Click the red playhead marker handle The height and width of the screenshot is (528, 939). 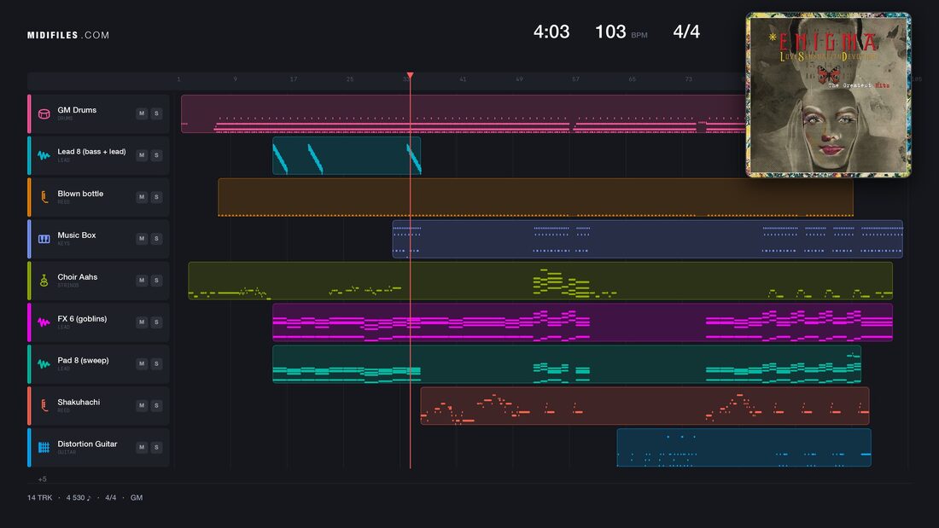tap(411, 75)
